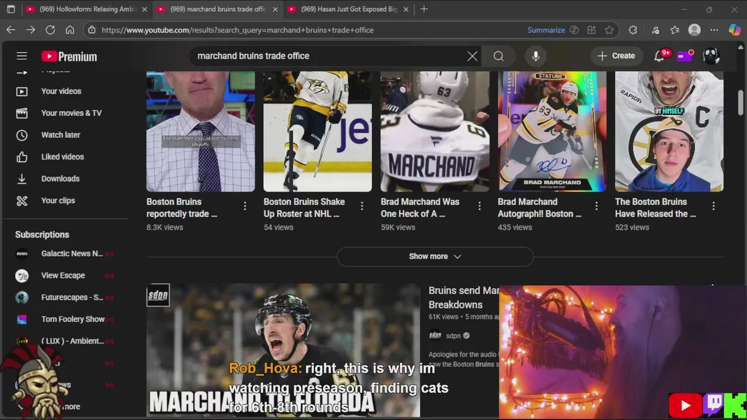Open options for Brad Marchand Autograph short
This screenshot has width=747, height=420.
click(596, 206)
